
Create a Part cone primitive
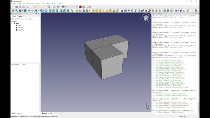[x=103, y=10]
